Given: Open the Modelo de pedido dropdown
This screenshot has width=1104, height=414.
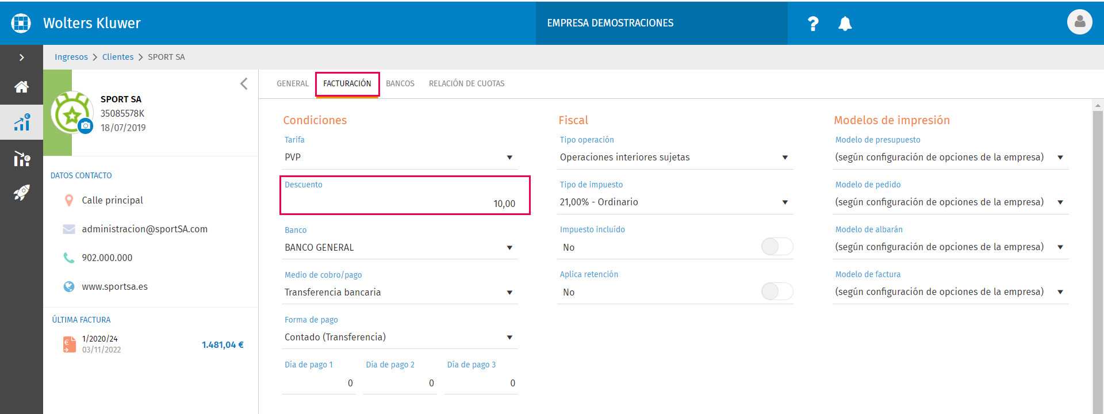Looking at the screenshot, I should click(950, 202).
